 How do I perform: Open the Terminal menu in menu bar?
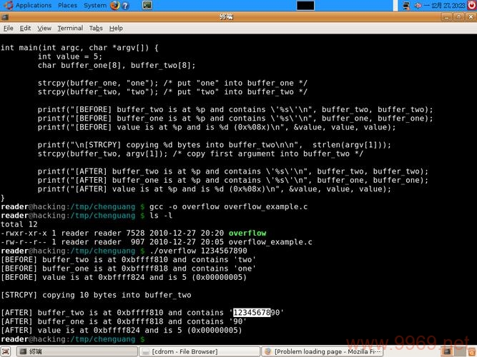click(x=70, y=29)
